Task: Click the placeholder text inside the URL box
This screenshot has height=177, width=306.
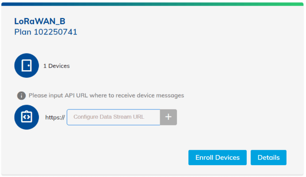Action: (109, 117)
